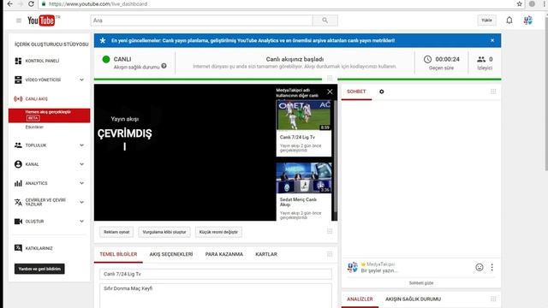This screenshot has height=308, width=548.
Task: Open Sedat Meriç Canlı Akışı thumbnail
Action: 304,178
